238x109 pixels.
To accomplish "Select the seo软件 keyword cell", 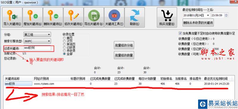I will pyautogui.click(x=18, y=84).
